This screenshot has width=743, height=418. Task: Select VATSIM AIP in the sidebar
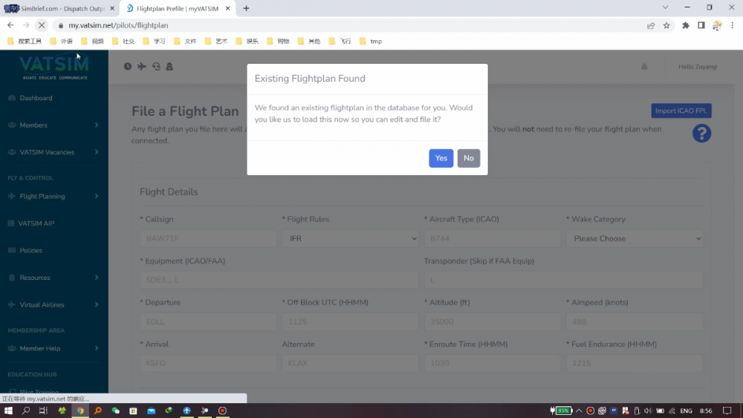coord(36,223)
